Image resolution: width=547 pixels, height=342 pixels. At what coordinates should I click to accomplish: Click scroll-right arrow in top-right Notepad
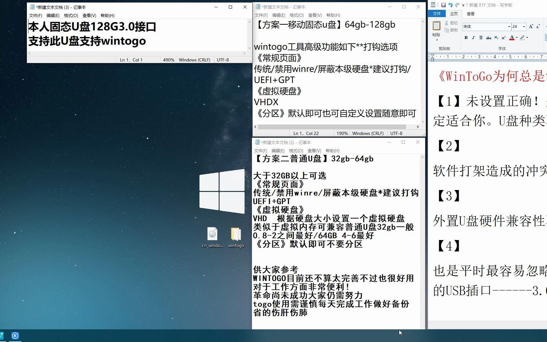click(418, 127)
